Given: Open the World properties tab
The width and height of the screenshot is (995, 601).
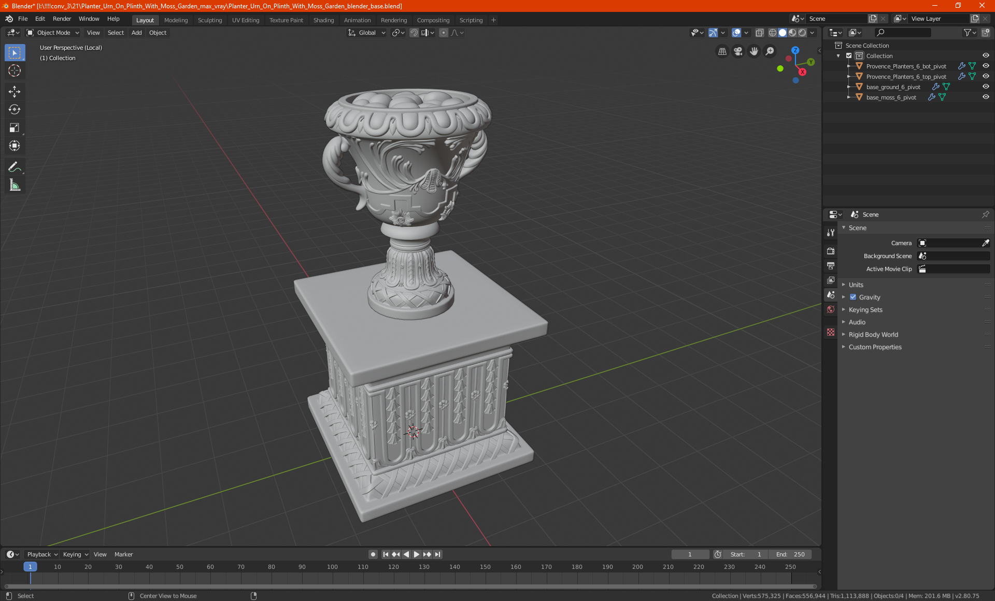Looking at the screenshot, I should pos(831,309).
